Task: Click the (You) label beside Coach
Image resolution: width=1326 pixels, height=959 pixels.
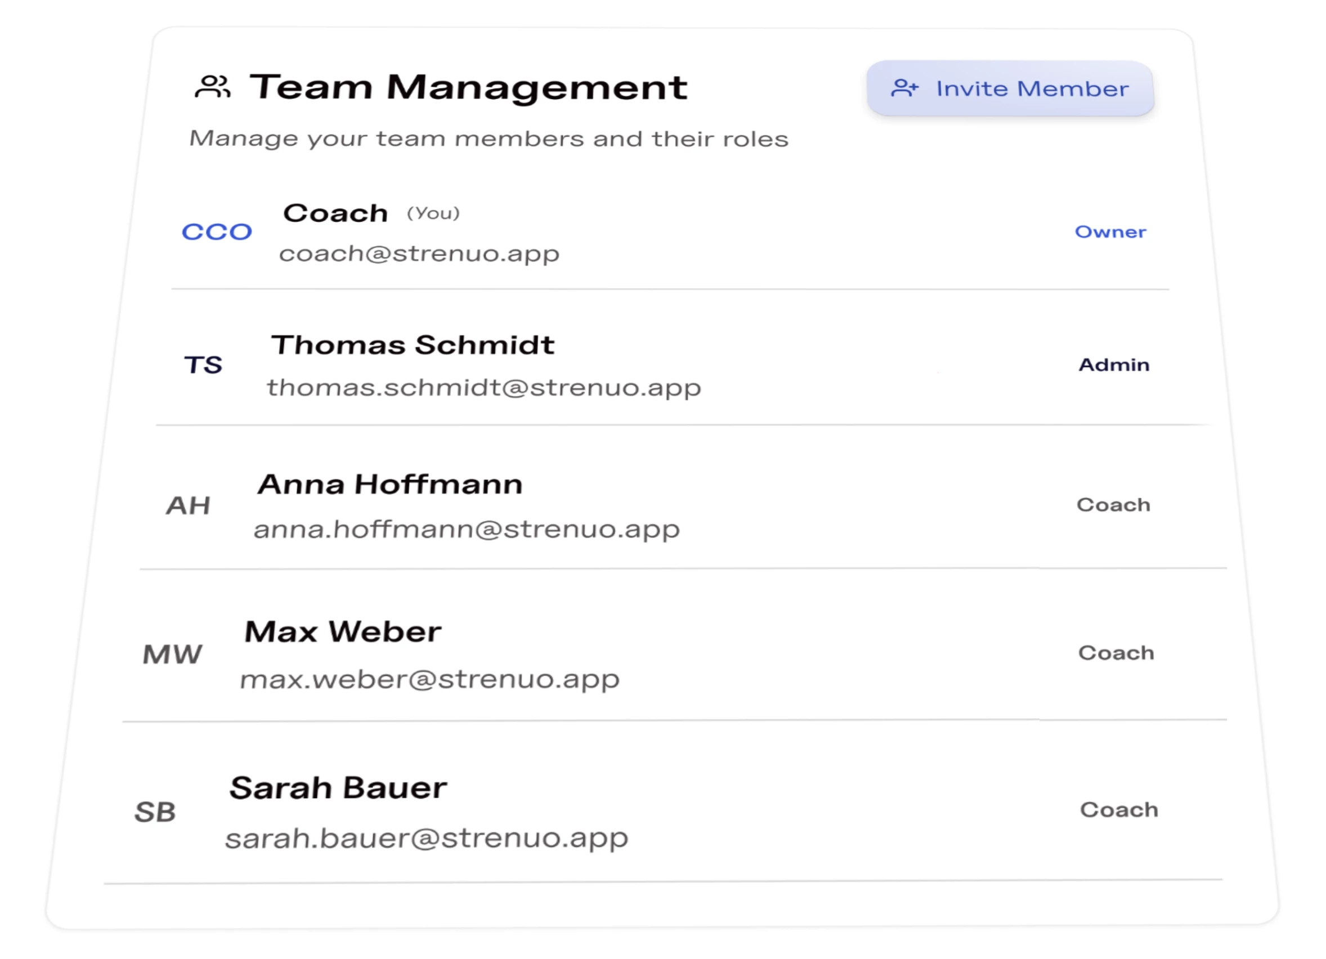Action: point(433,213)
